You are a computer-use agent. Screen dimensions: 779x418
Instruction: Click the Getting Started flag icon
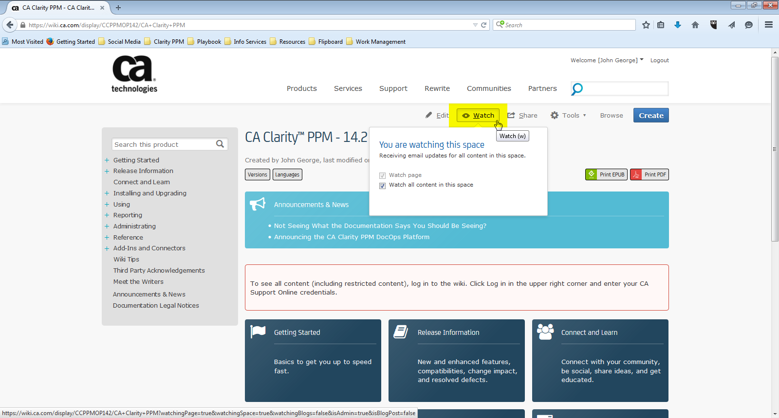258,331
